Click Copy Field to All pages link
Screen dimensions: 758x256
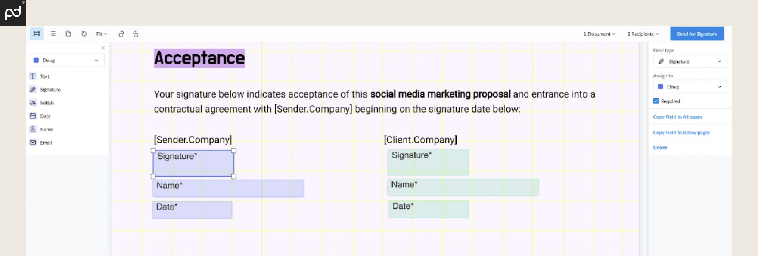[x=677, y=117]
